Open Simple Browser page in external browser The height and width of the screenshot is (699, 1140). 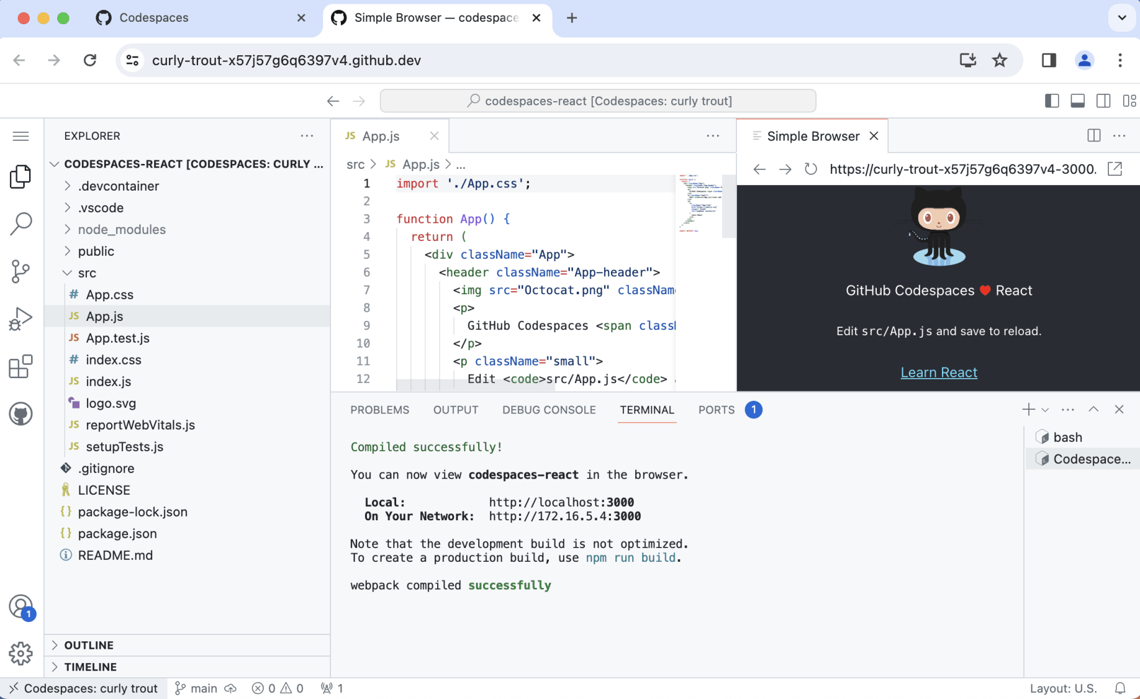[x=1115, y=169]
